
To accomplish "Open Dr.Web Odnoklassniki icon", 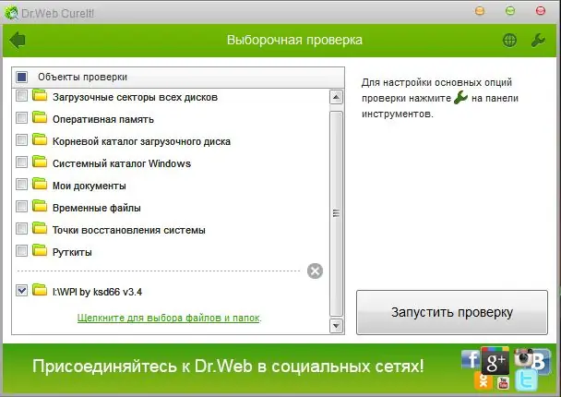I will click(x=483, y=380).
